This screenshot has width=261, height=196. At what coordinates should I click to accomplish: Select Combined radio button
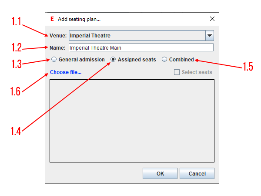click(x=164, y=59)
